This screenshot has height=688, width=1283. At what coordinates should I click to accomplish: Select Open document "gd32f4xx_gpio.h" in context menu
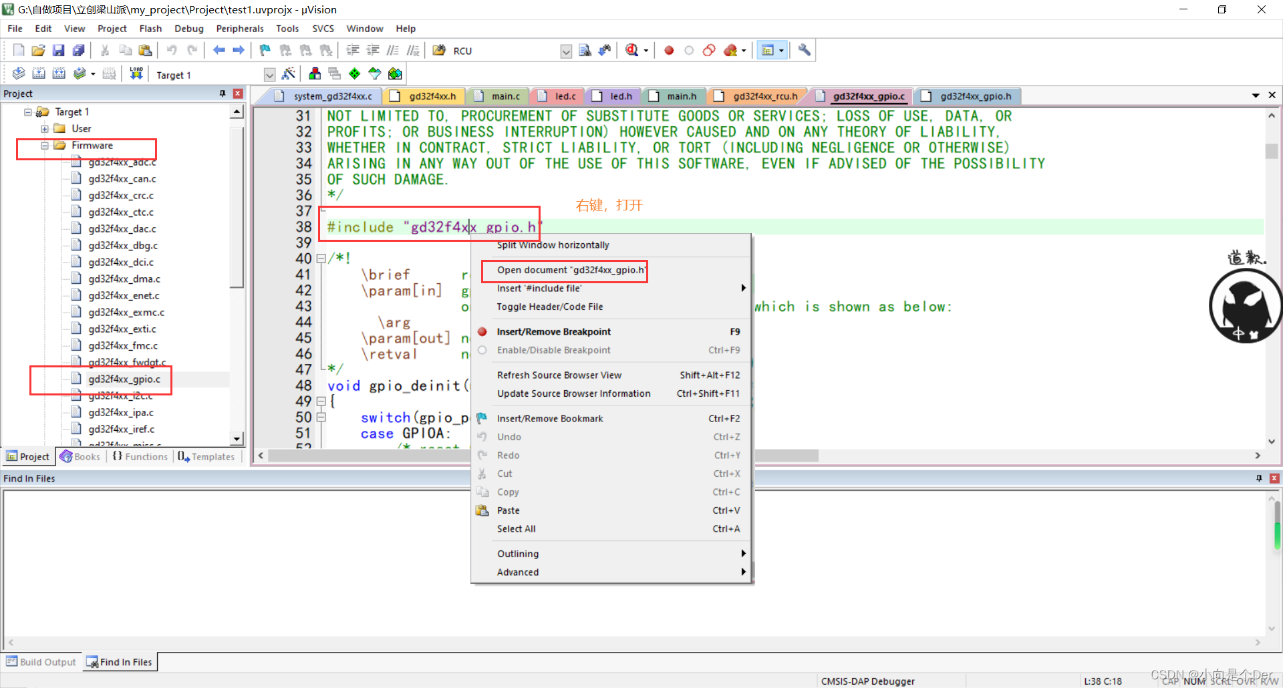(611, 270)
